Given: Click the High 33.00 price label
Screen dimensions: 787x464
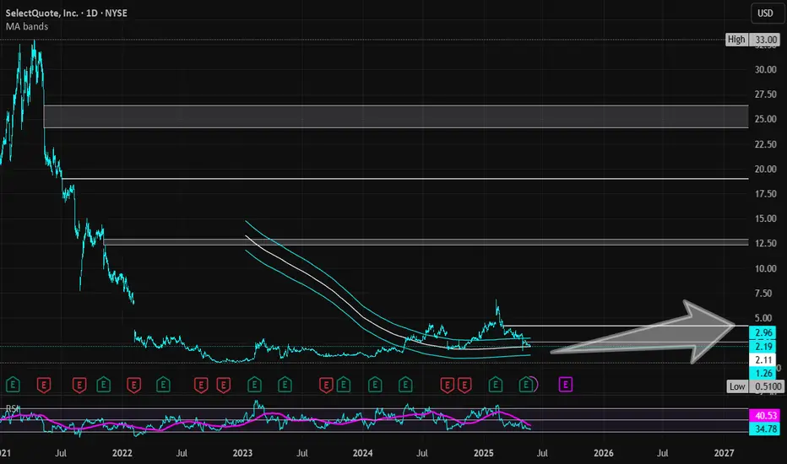Looking at the screenshot, I should 753,40.
